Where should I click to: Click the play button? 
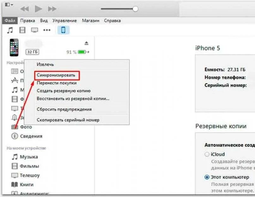(38, 9)
